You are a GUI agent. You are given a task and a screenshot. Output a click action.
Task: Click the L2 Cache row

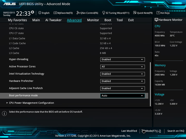coord(60,48)
